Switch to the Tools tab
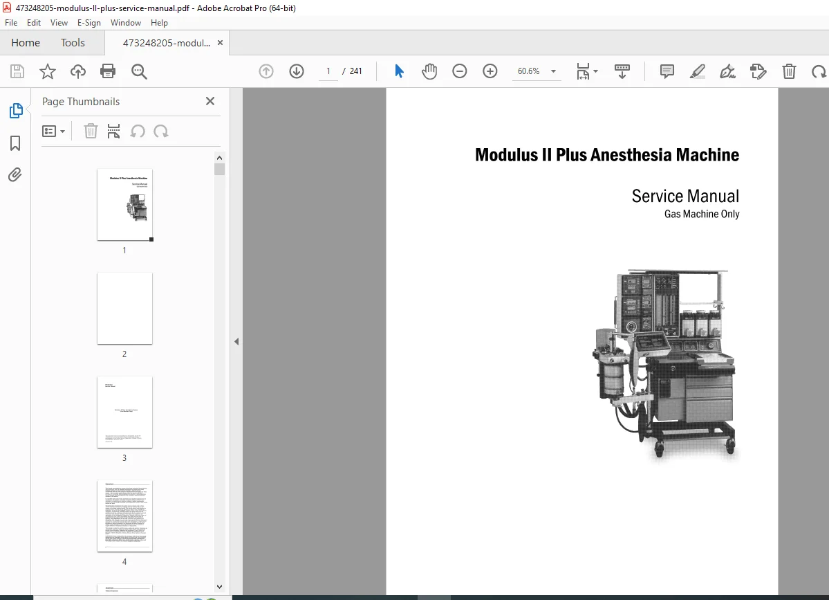829x600 pixels. pyautogui.click(x=73, y=42)
